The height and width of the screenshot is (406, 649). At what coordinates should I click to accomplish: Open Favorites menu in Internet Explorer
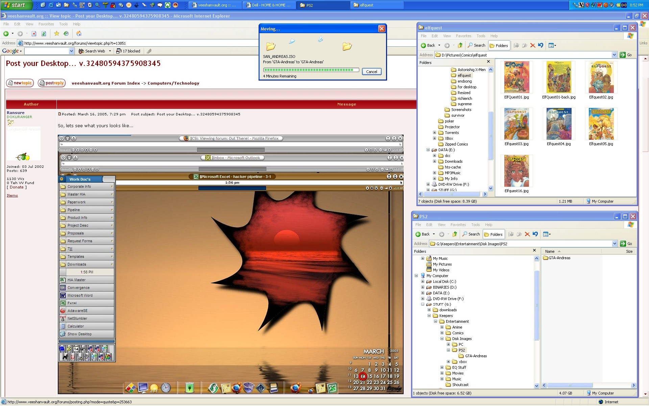(x=46, y=24)
